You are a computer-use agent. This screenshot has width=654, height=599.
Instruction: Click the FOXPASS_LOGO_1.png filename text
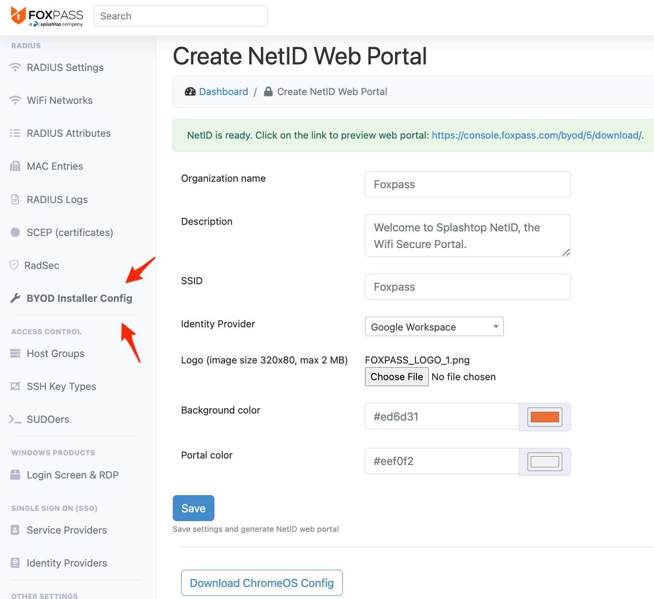(417, 360)
